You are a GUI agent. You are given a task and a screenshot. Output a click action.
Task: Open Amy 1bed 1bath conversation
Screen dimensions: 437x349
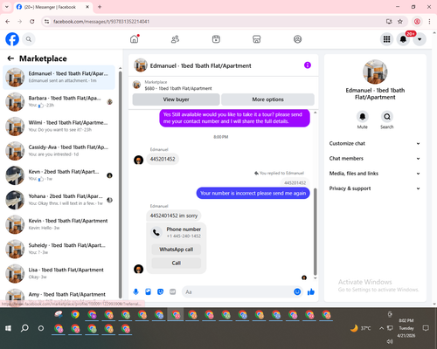(59, 294)
